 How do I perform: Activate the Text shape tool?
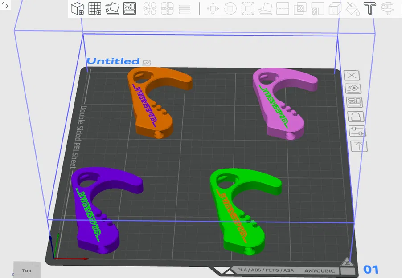(x=370, y=8)
